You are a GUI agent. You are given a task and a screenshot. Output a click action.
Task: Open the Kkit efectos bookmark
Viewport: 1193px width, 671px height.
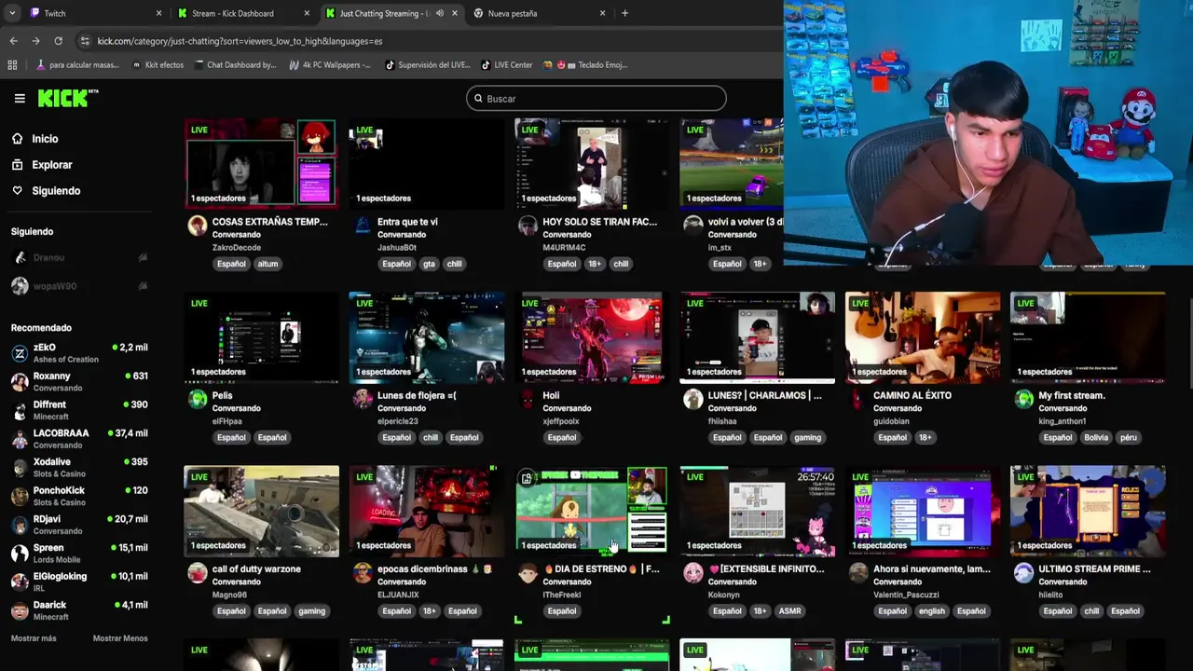(158, 65)
